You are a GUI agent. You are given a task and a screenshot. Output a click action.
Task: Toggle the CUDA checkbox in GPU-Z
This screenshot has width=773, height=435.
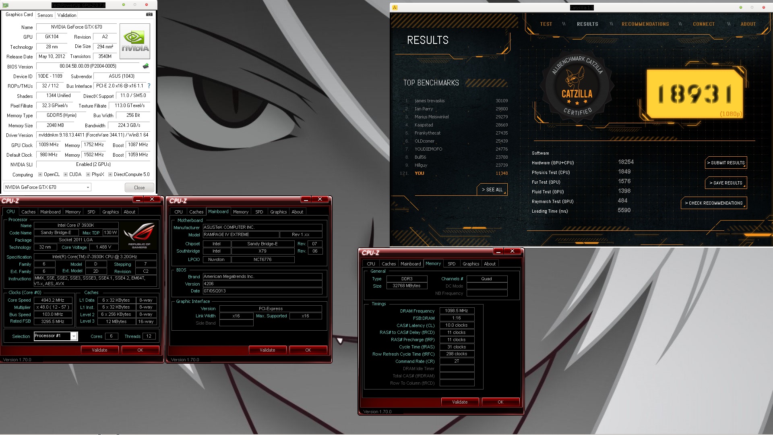(66, 174)
